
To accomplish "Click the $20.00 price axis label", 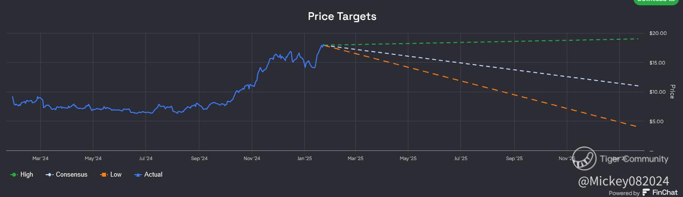I will tap(658, 33).
